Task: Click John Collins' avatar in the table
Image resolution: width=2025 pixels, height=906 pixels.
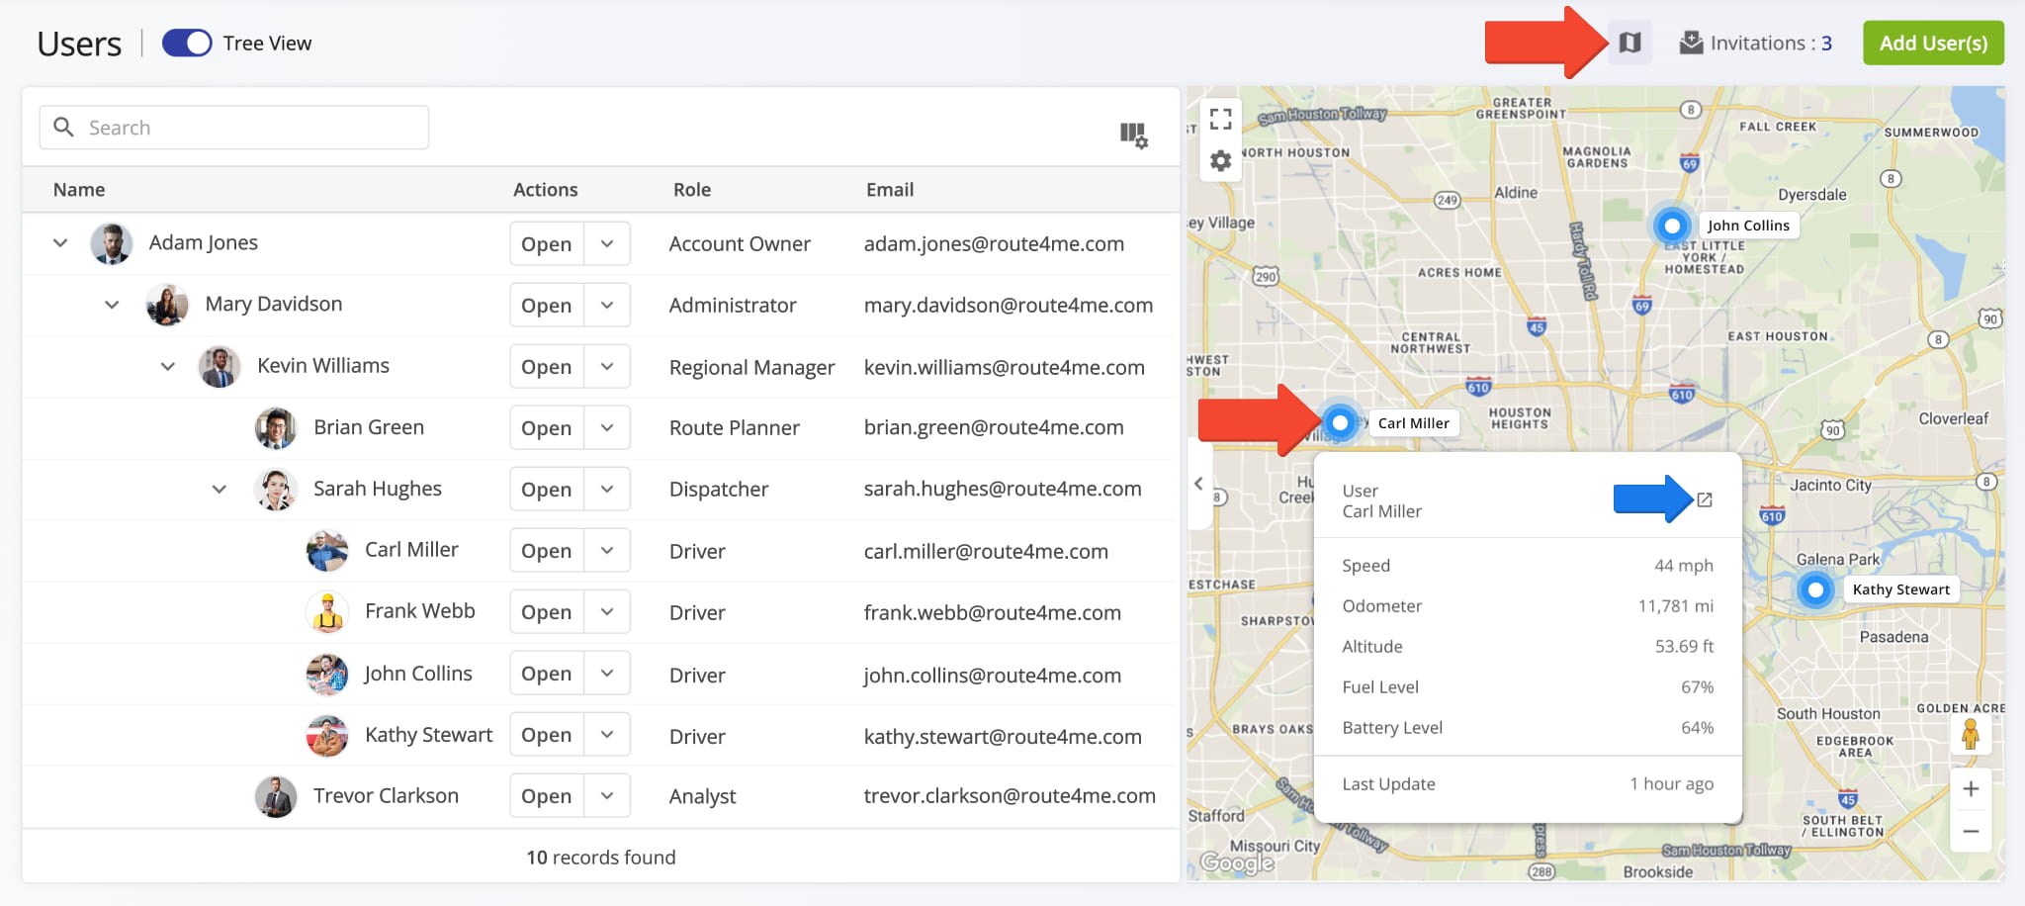Action: (x=326, y=674)
